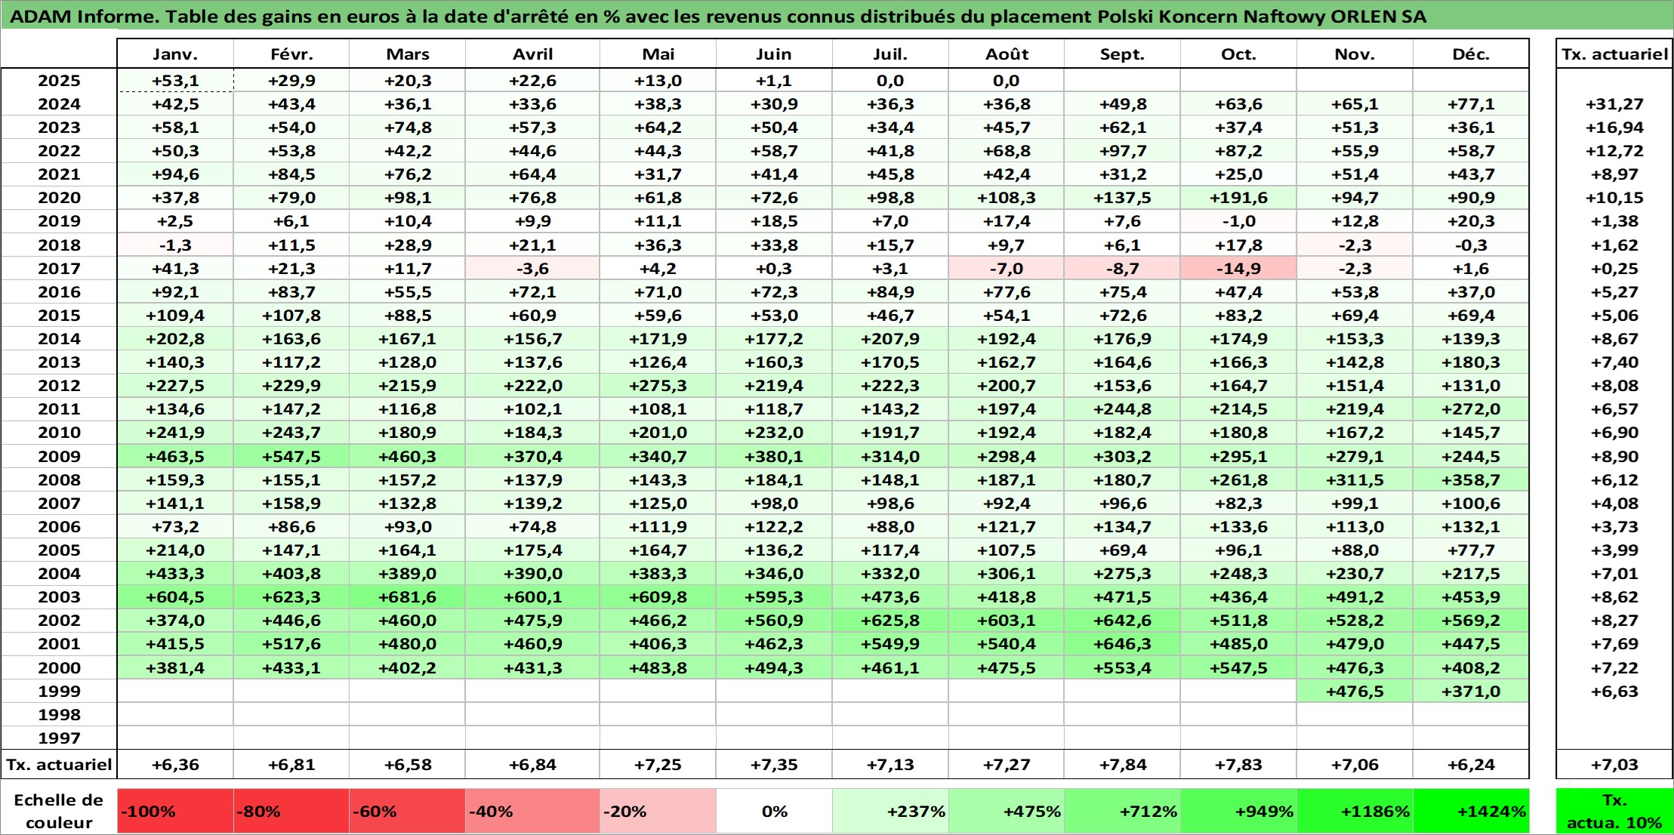Image resolution: width=1674 pixels, height=835 pixels.
Task: Click the Août column header
Action: click(1007, 54)
